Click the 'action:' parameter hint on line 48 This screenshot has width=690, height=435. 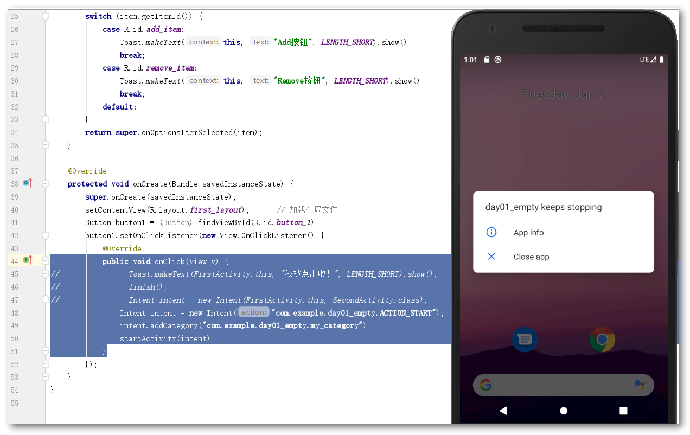(254, 312)
